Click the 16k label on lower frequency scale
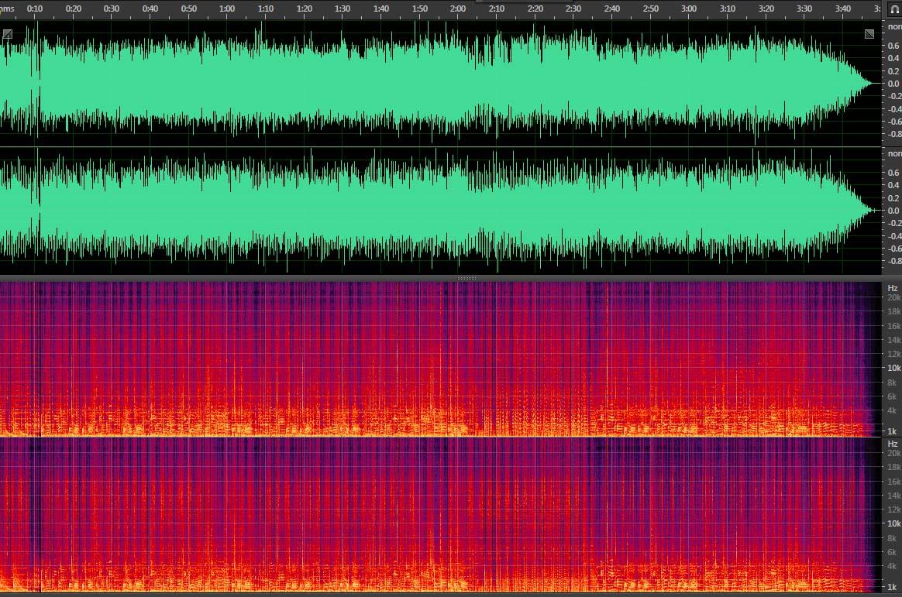 [893, 482]
